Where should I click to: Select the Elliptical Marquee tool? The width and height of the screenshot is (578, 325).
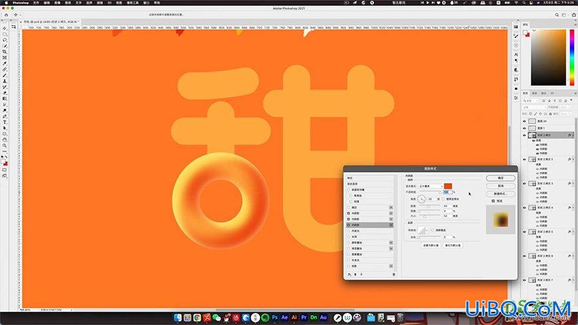pyautogui.click(x=5, y=34)
